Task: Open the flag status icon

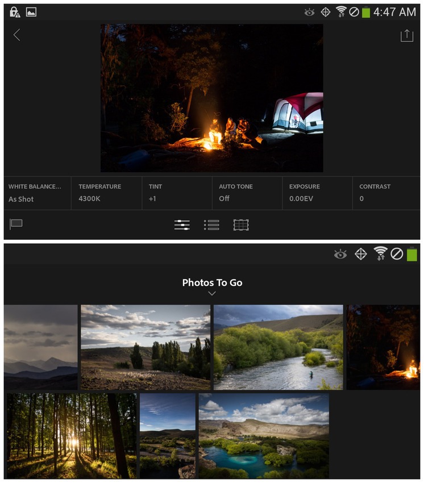Action: pyautogui.click(x=16, y=224)
